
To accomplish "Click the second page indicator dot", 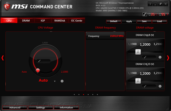I will [79, 94].
